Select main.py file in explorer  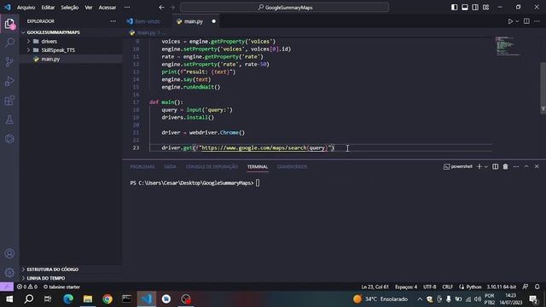[50, 59]
